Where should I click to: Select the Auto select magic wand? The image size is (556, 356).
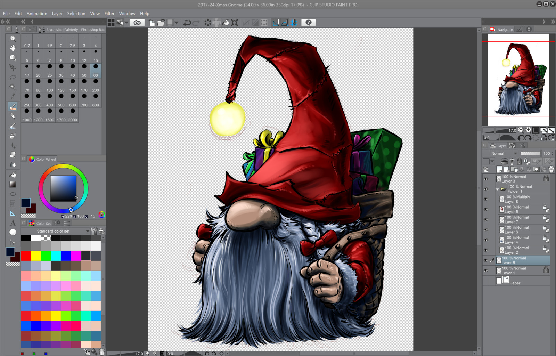click(13, 87)
